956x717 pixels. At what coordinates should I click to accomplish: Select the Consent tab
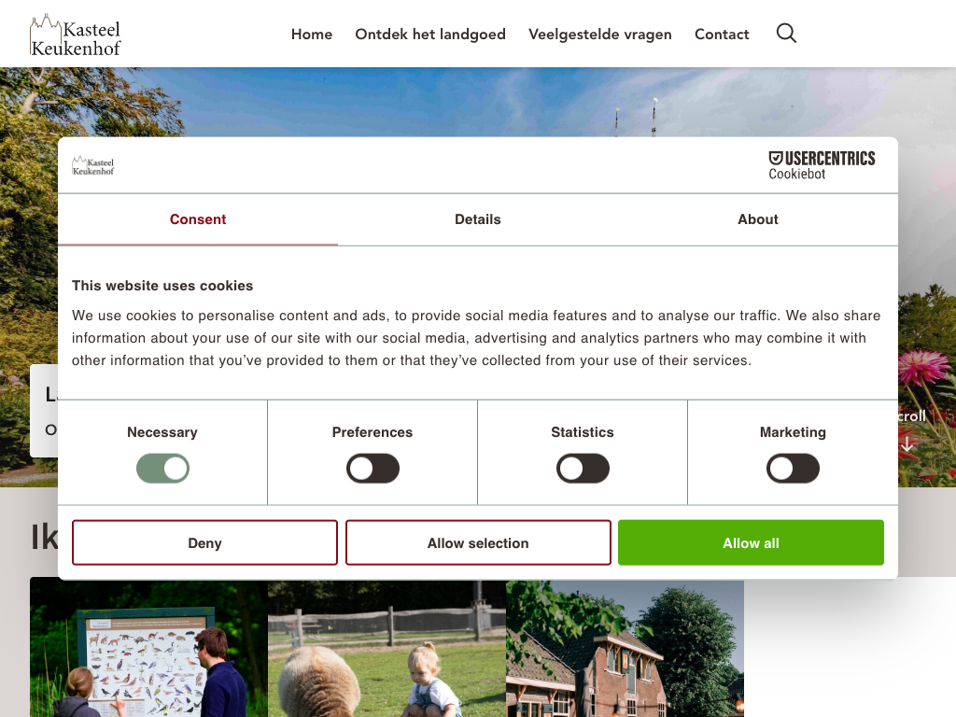[198, 219]
